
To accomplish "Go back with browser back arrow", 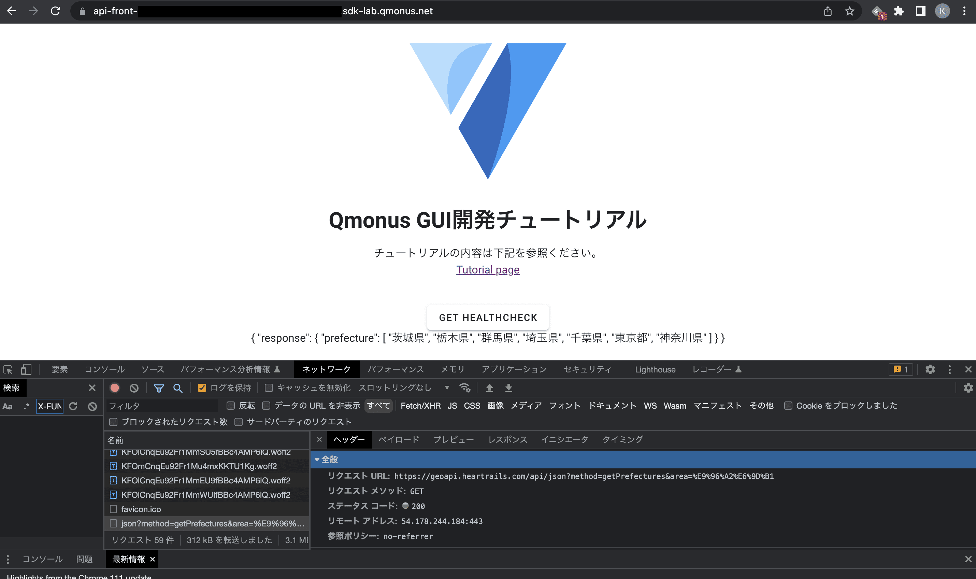I will (12, 11).
